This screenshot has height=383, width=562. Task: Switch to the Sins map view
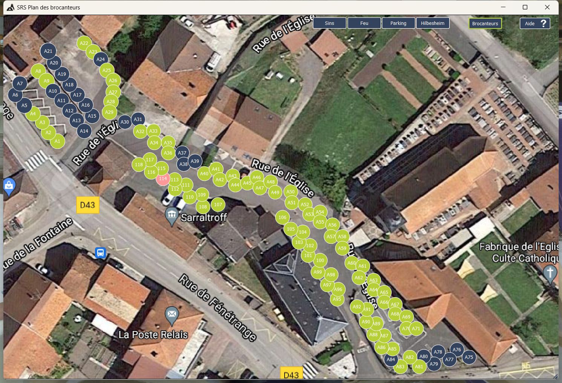pyautogui.click(x=329, y=23)
